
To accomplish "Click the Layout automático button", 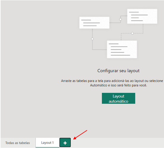I will pyautogui.click(x=119, y=98).
